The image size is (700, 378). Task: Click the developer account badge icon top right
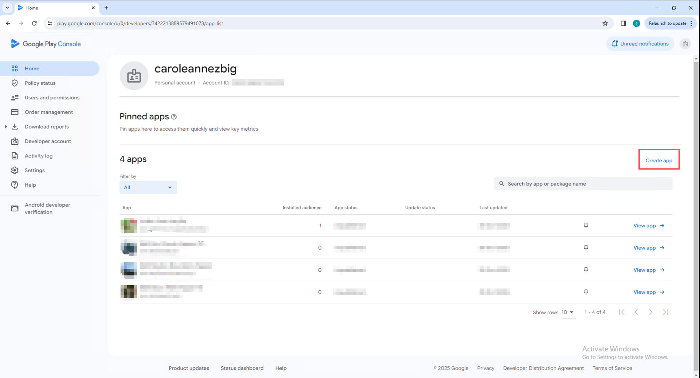[685, 44]
